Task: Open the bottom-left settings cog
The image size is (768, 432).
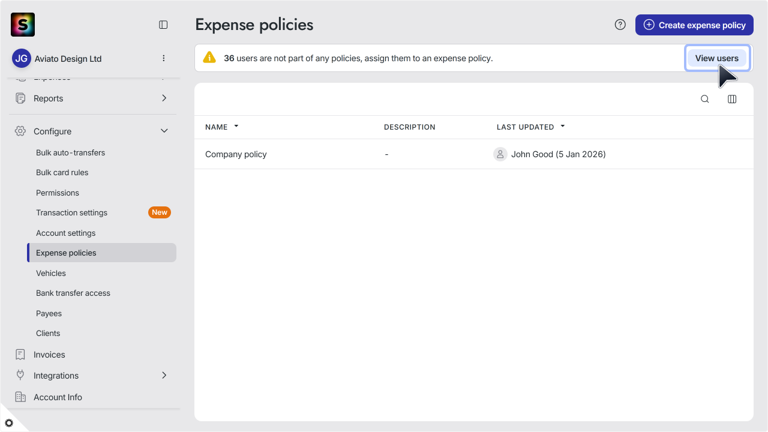Action: click(9, 423)
